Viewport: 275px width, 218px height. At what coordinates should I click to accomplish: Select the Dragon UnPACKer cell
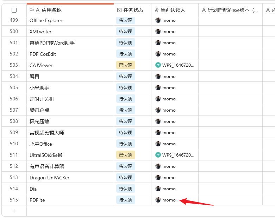[x=70, y=177]
